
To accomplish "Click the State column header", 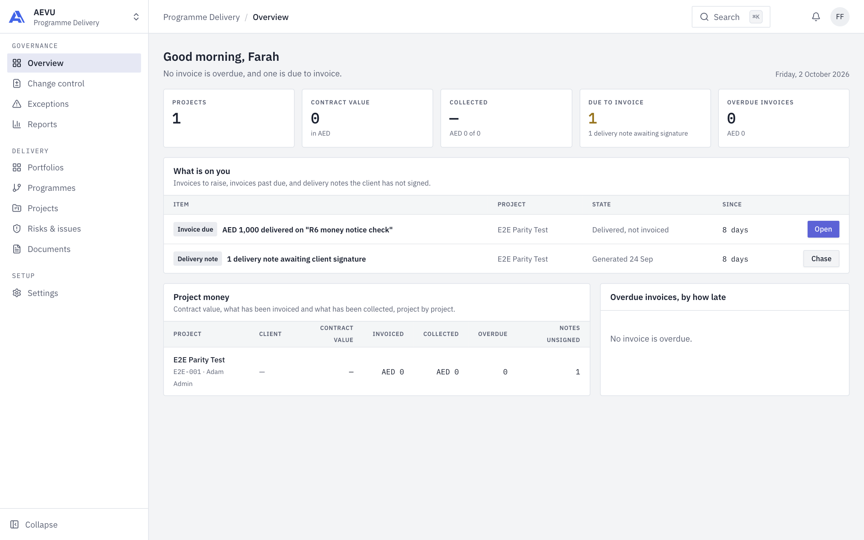I will (601, 204).
